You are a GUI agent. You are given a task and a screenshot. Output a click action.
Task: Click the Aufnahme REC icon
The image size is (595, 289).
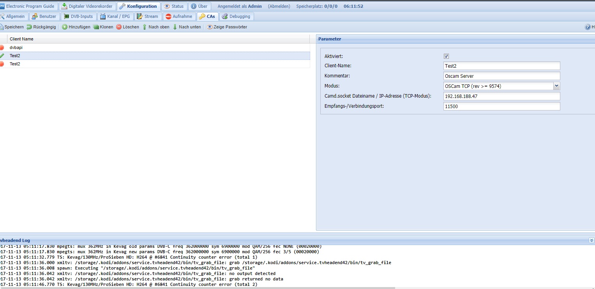168,16
